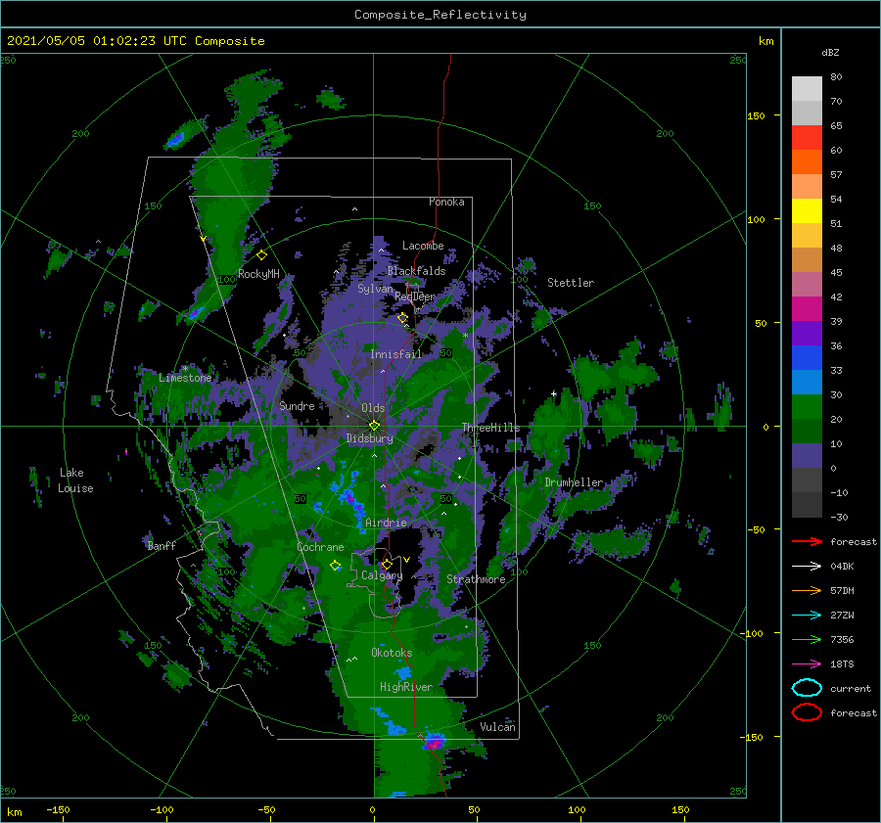
Task: Select the Strathmore label
Action: click(476, 579)
